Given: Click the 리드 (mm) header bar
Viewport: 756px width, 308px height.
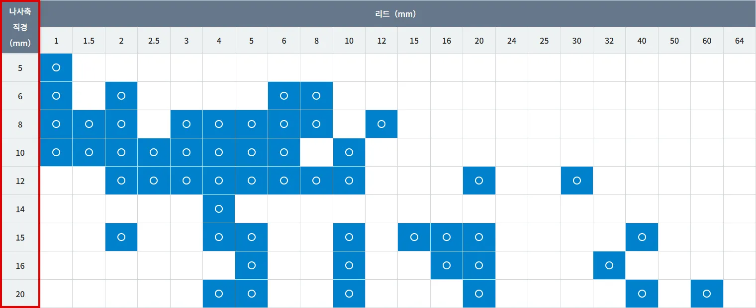Looking at the screenshot, I should (x=396, y=14).
